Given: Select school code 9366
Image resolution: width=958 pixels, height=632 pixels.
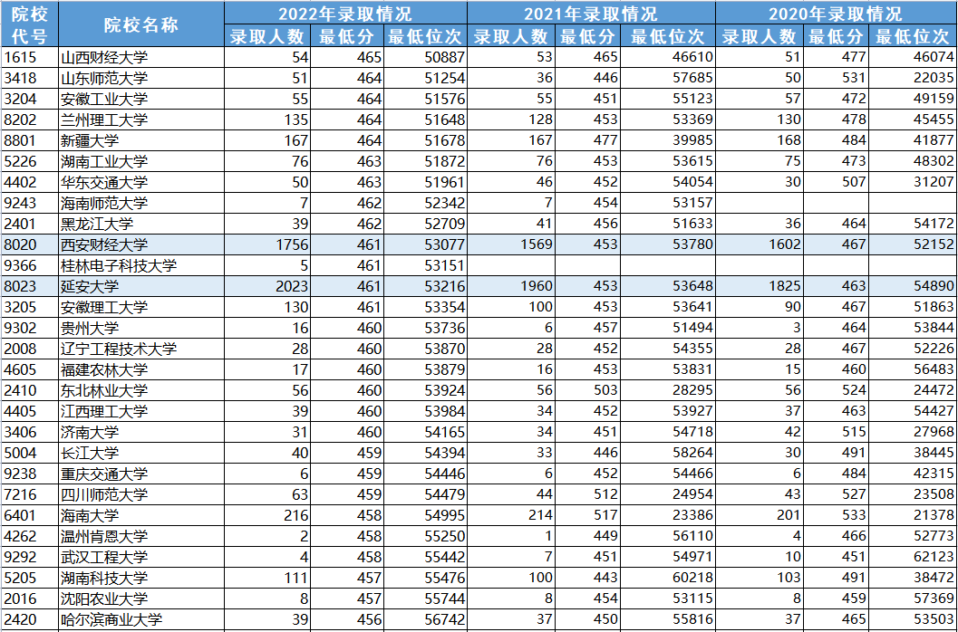Looking at the screenshot, I should point(29,265).
